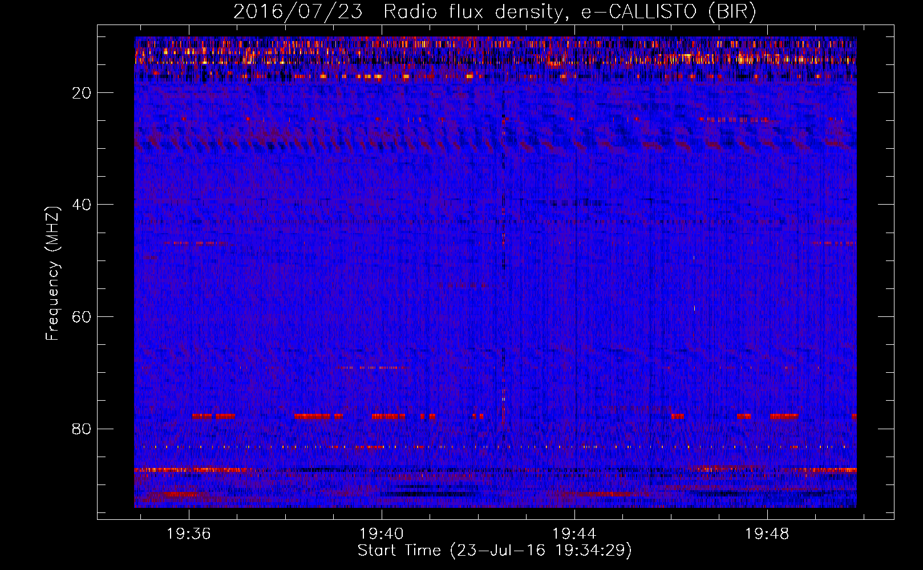Click the 19:36 time tick label
923x570 pixels.
pyautogui.click(x=189, y=534)
